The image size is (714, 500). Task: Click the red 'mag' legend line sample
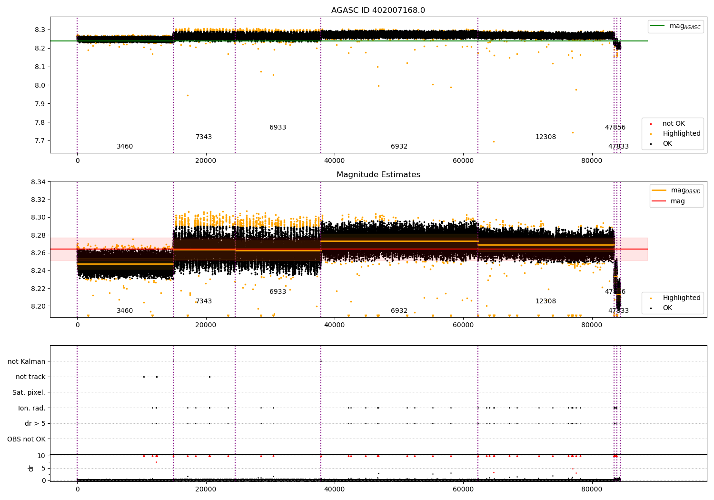659,201
